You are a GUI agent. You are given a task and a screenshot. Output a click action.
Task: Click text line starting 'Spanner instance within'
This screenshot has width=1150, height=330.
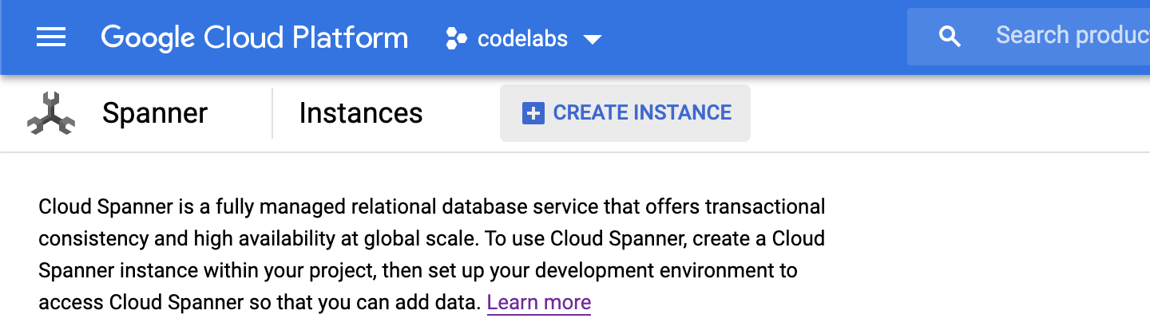pyautogui.click(x=418, y=271)
